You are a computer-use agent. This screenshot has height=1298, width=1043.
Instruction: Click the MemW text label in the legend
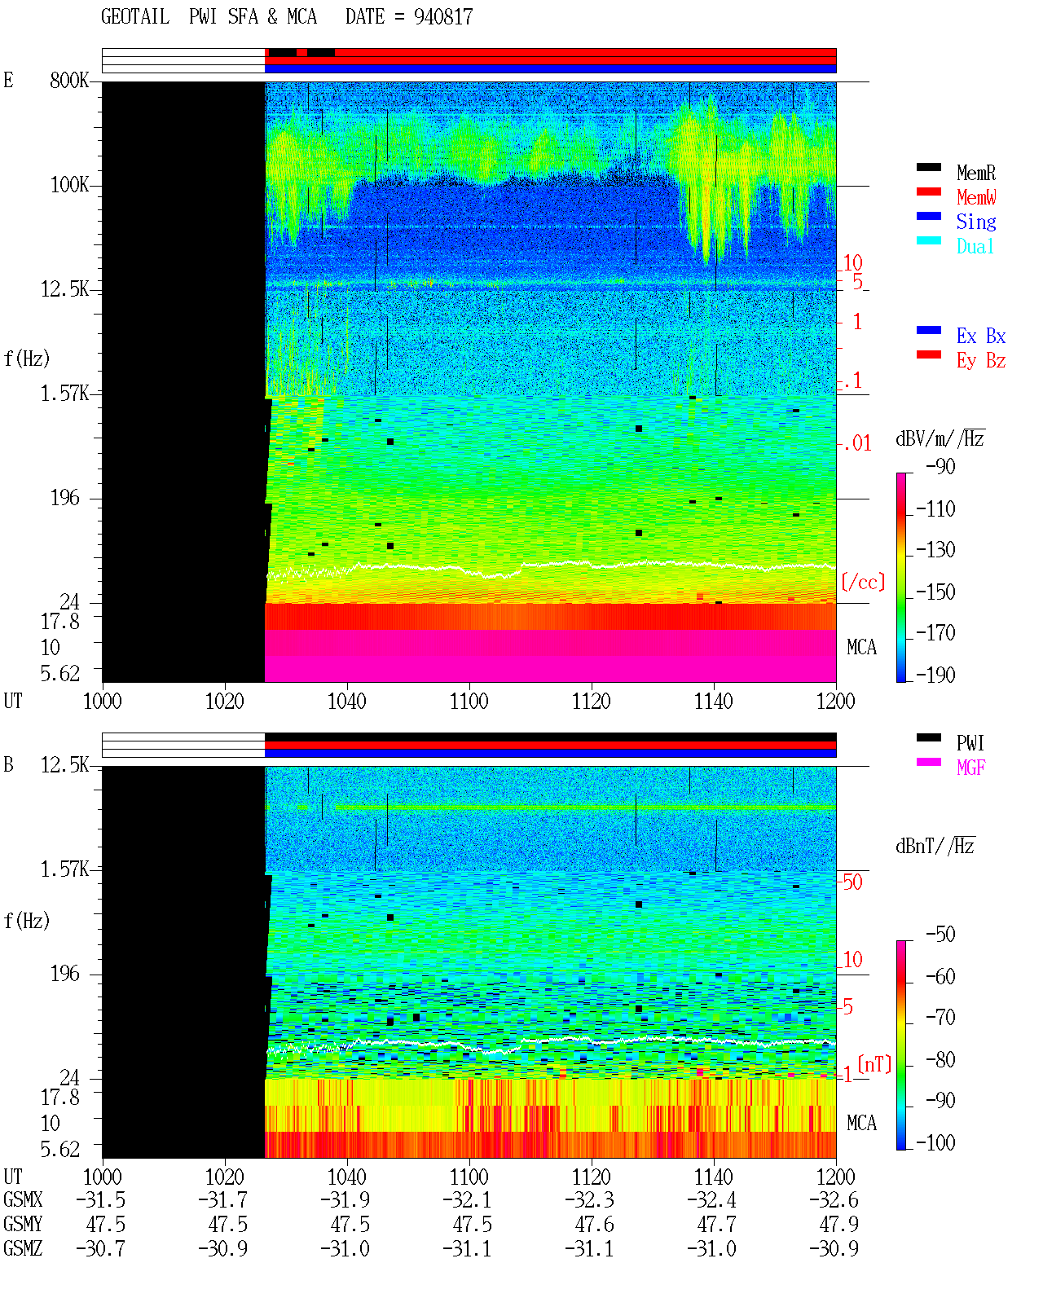click(976, 197)
